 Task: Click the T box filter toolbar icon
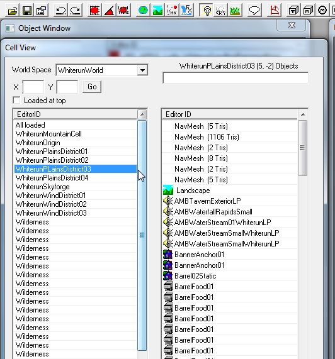coord(293,10)
